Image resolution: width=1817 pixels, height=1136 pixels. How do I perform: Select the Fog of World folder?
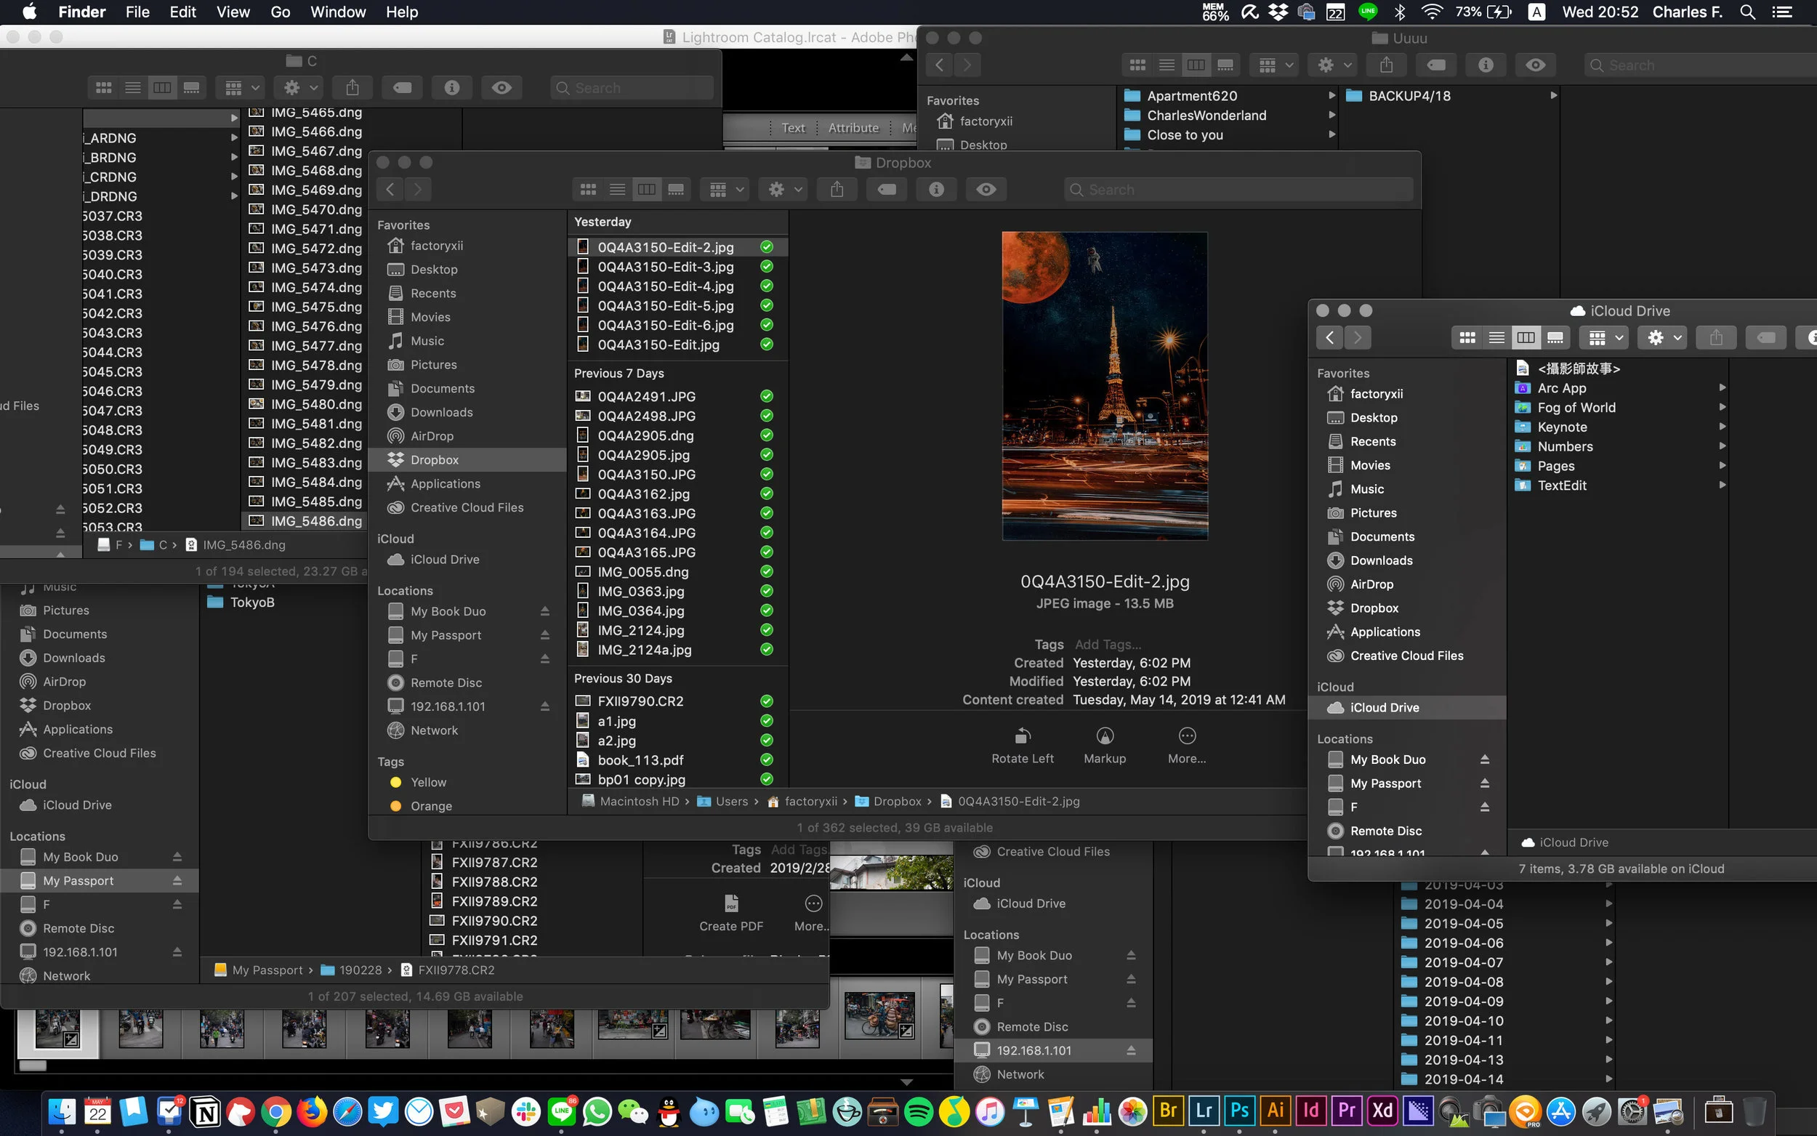point(1619,407)
